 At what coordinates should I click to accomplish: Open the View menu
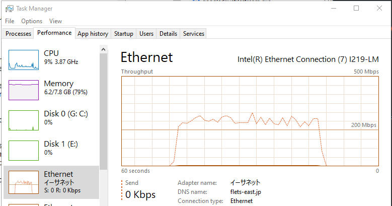click(x=55, y=21)
